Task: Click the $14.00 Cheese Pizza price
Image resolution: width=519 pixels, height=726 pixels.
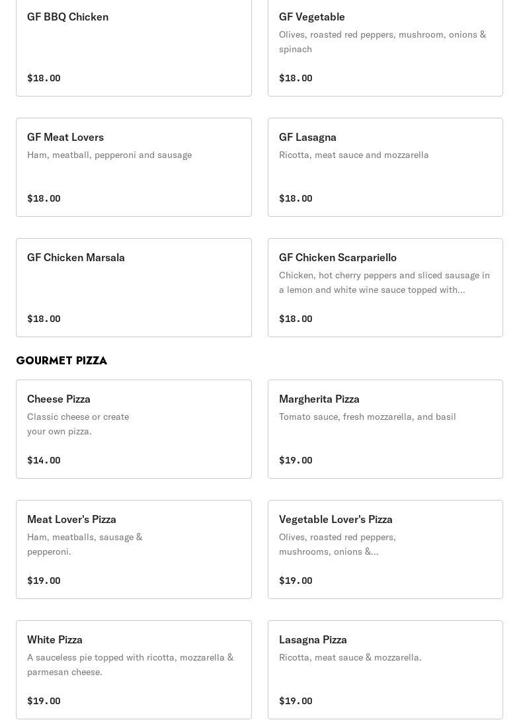Action: [44, 460]
